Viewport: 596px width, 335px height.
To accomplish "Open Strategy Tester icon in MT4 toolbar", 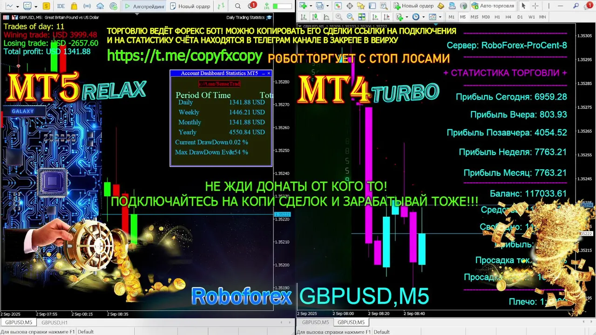I will pos(384,6).
